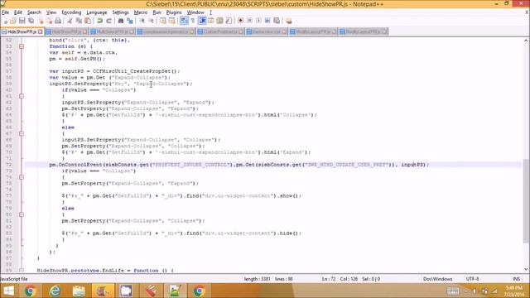Screen dimensions: 530x298
Task: Redo using the toolbar arrow icon
Action: pyautogui.click(x=108, y=21)
